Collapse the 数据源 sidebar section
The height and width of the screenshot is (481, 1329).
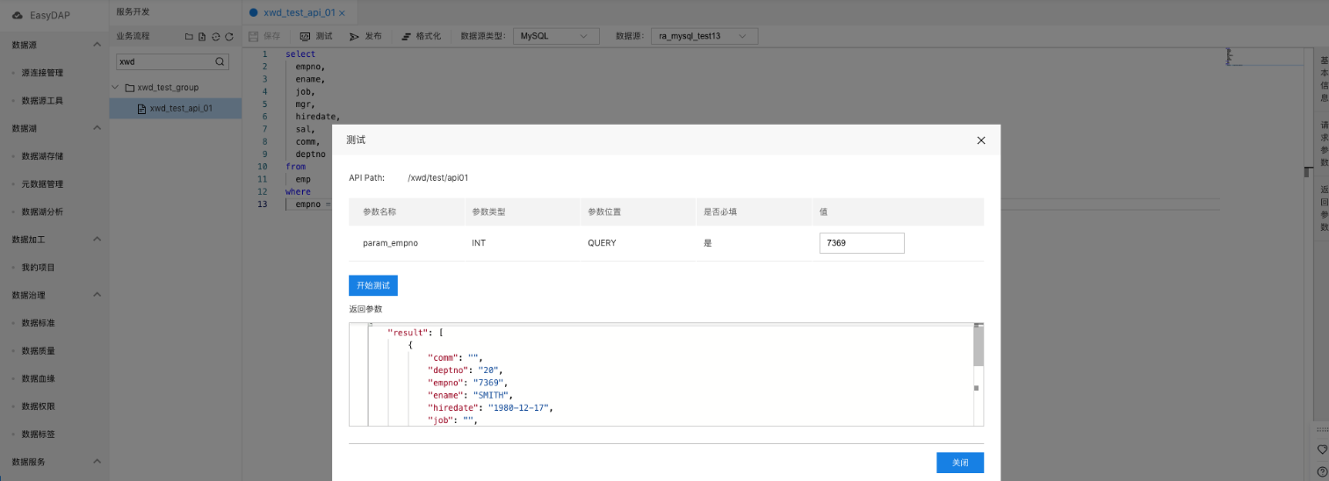pyautogui.click(x=97, y=45)
